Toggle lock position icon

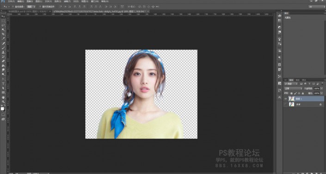click(x=299, y=93)
